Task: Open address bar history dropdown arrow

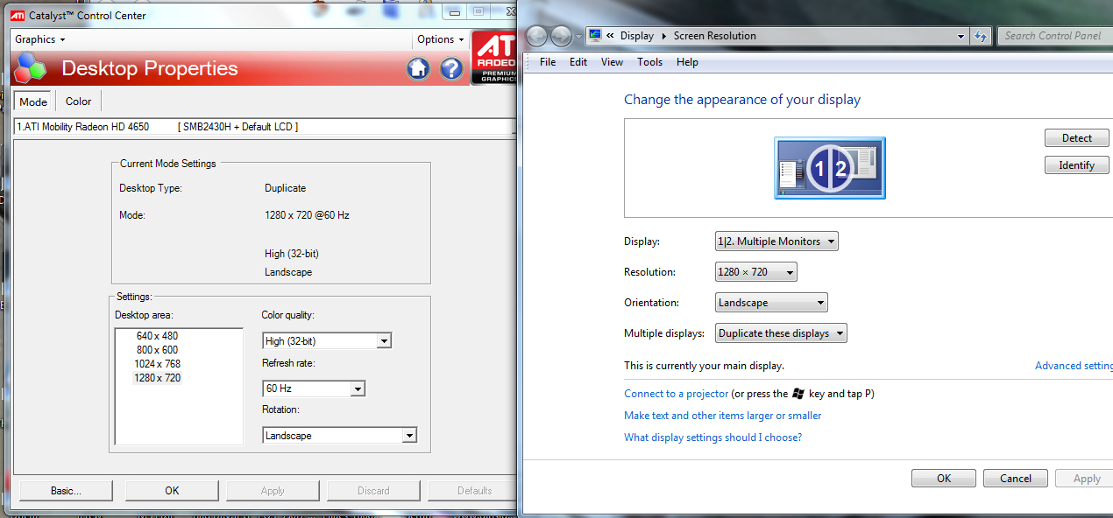Action: click(961, 36)
